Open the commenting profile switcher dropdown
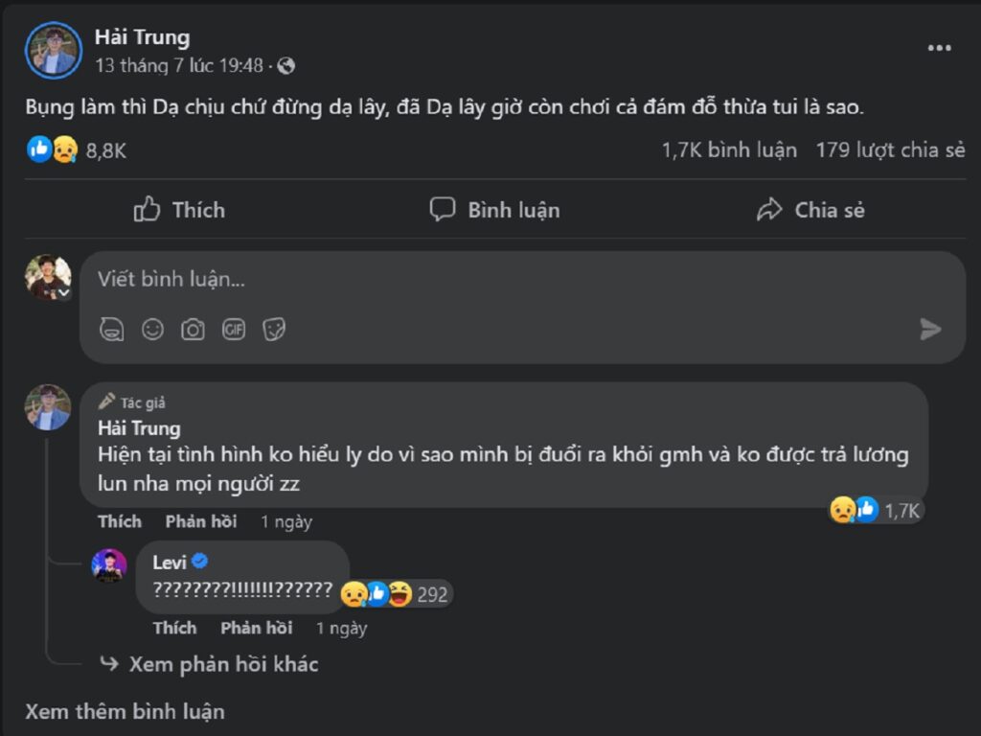This screenshot has height=736, width=981. pyautogui.click(x=64, y=293)
